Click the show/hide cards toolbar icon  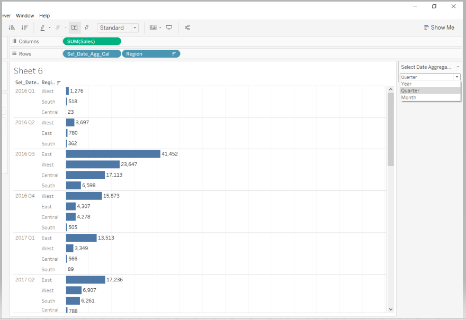(153, 28)
